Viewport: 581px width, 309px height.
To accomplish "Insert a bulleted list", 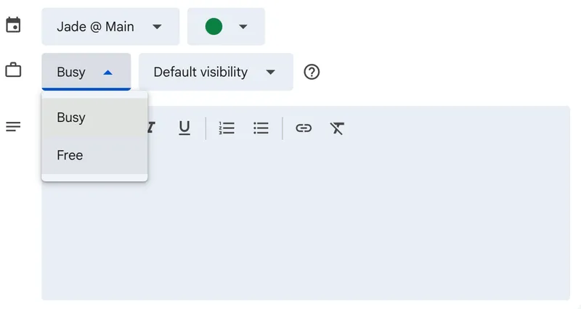I will (x=261, y=128).
